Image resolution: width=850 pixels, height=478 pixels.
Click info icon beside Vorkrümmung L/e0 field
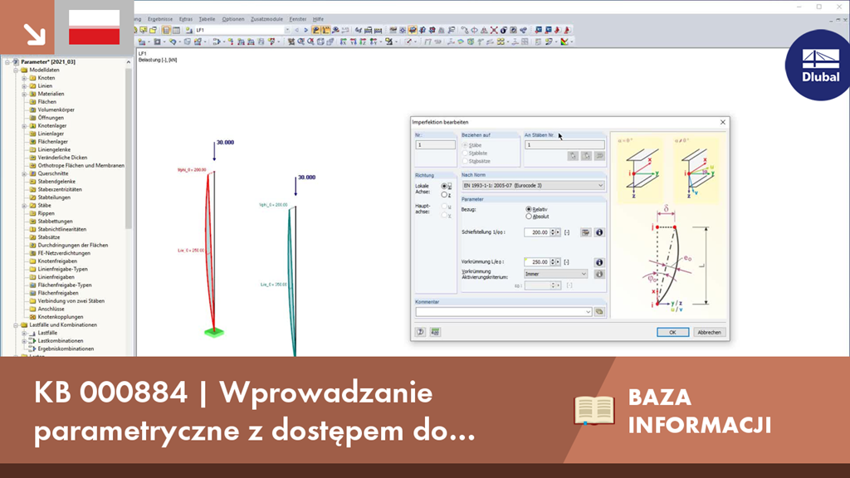(x=599, y=262)
